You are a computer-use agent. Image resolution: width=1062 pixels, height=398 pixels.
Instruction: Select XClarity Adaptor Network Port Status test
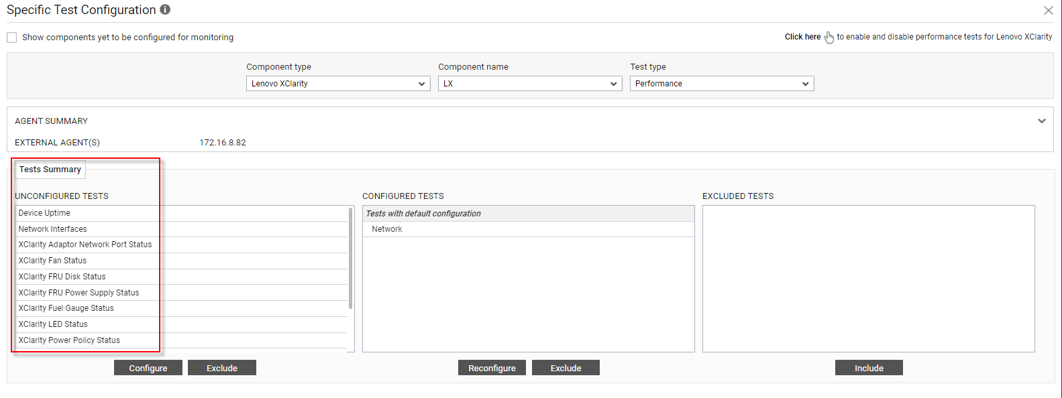coord(181,245)
